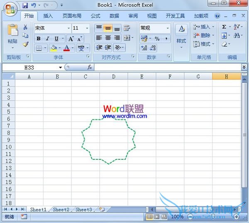Image resolution: width=249 pixels, height=223 pixels.
Task: Customize Quick Access Toolbar dropdown
Action: point(61,5)
